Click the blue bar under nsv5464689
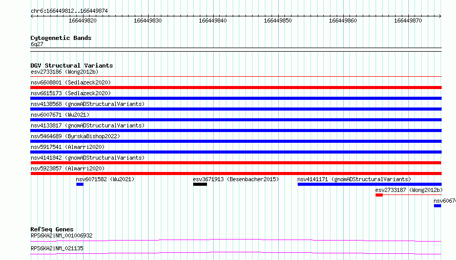Viewport: 456px width, 260px height. (x=236, y=141)
